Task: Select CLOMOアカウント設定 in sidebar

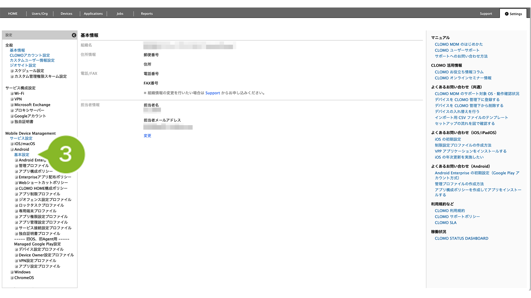Action: pos(30,55)
